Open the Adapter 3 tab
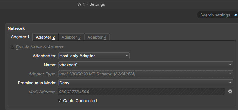238x110 pixels. [x=71, y=37]
